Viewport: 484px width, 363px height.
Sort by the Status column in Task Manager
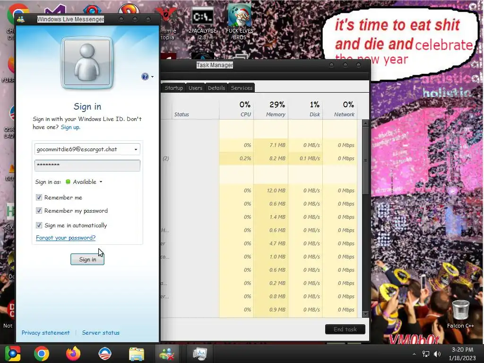(195, 110)
